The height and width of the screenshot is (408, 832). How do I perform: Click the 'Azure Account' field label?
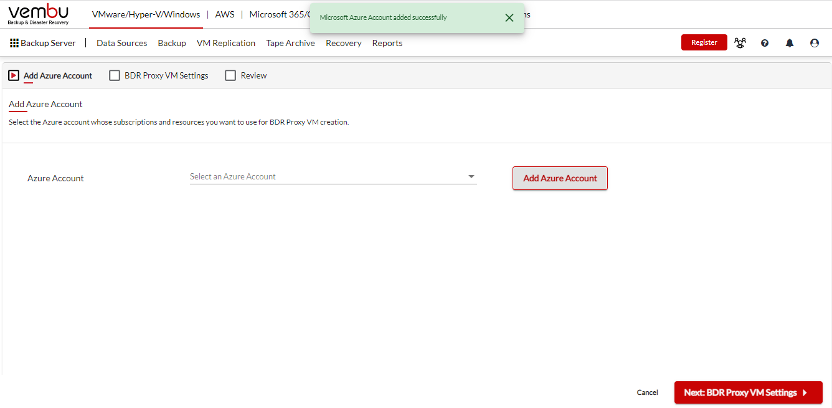(x=55, y=178)
